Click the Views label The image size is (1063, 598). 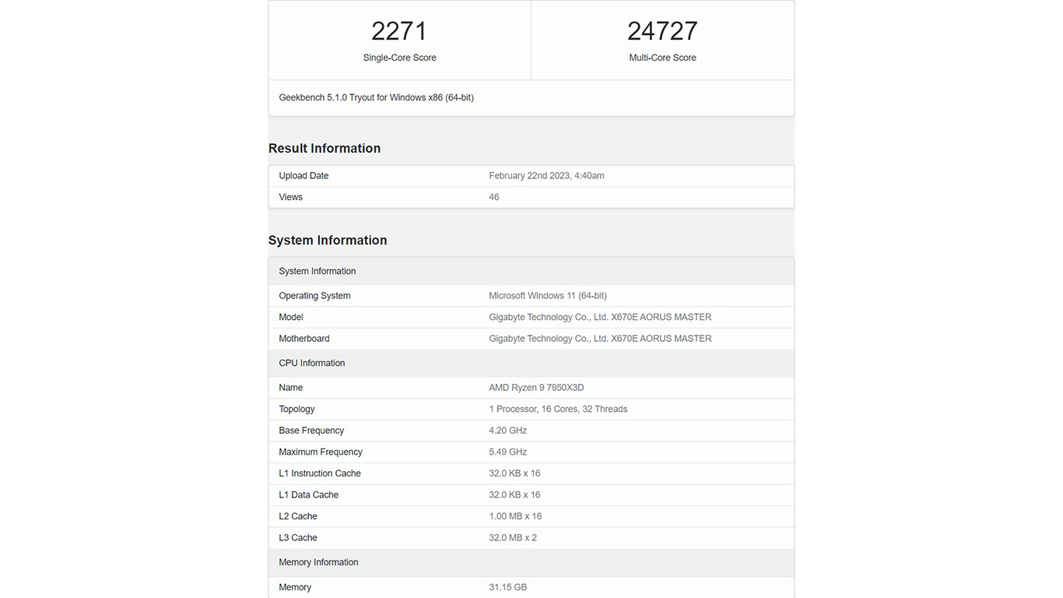tap(290, 197)
